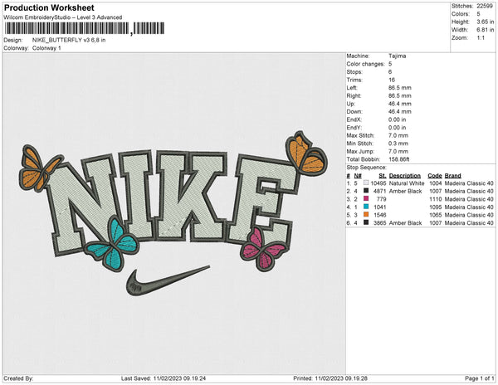
Task: Click the pink swatch with 779 stitches
Action: coord(366,199)
